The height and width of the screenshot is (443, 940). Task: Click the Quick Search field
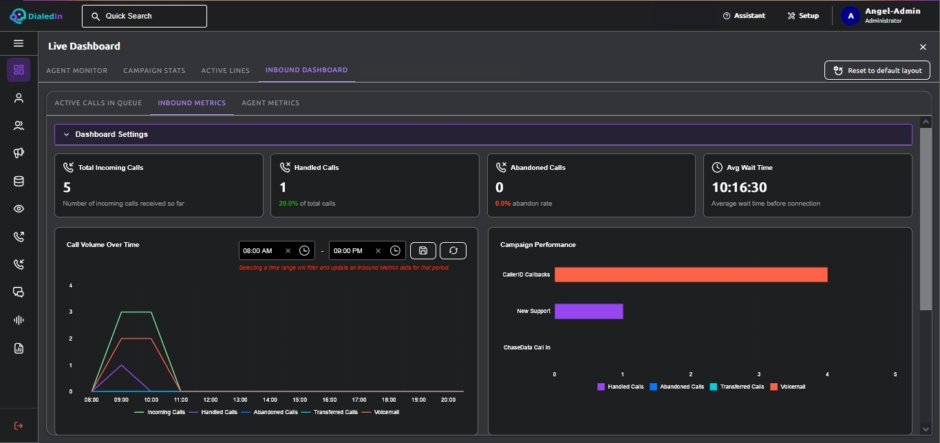point(145,16)
